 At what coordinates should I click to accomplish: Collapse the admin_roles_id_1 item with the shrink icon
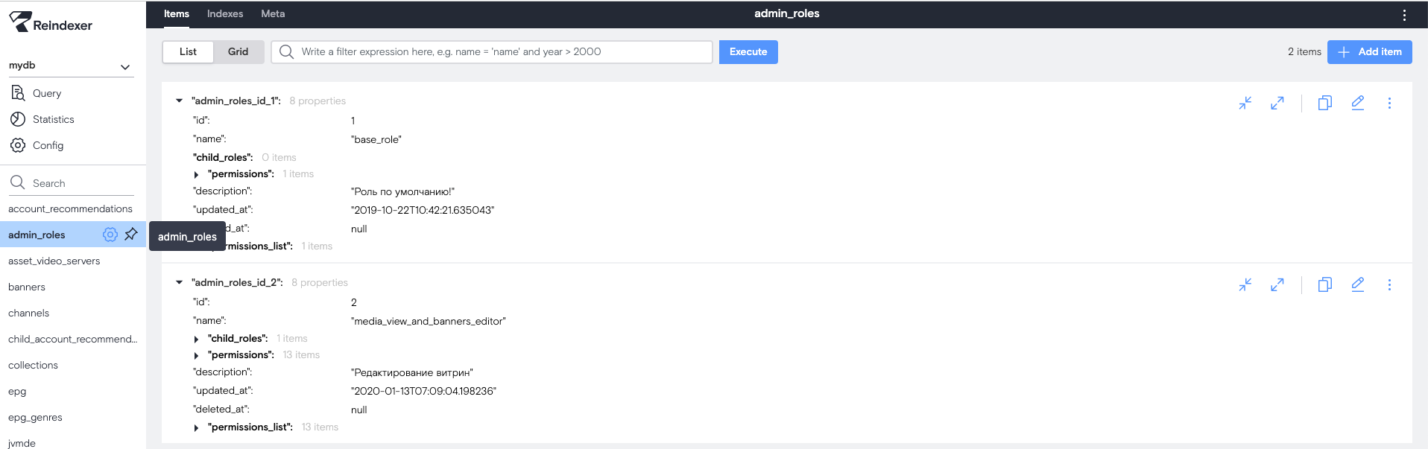click(x=1245, y=103)
